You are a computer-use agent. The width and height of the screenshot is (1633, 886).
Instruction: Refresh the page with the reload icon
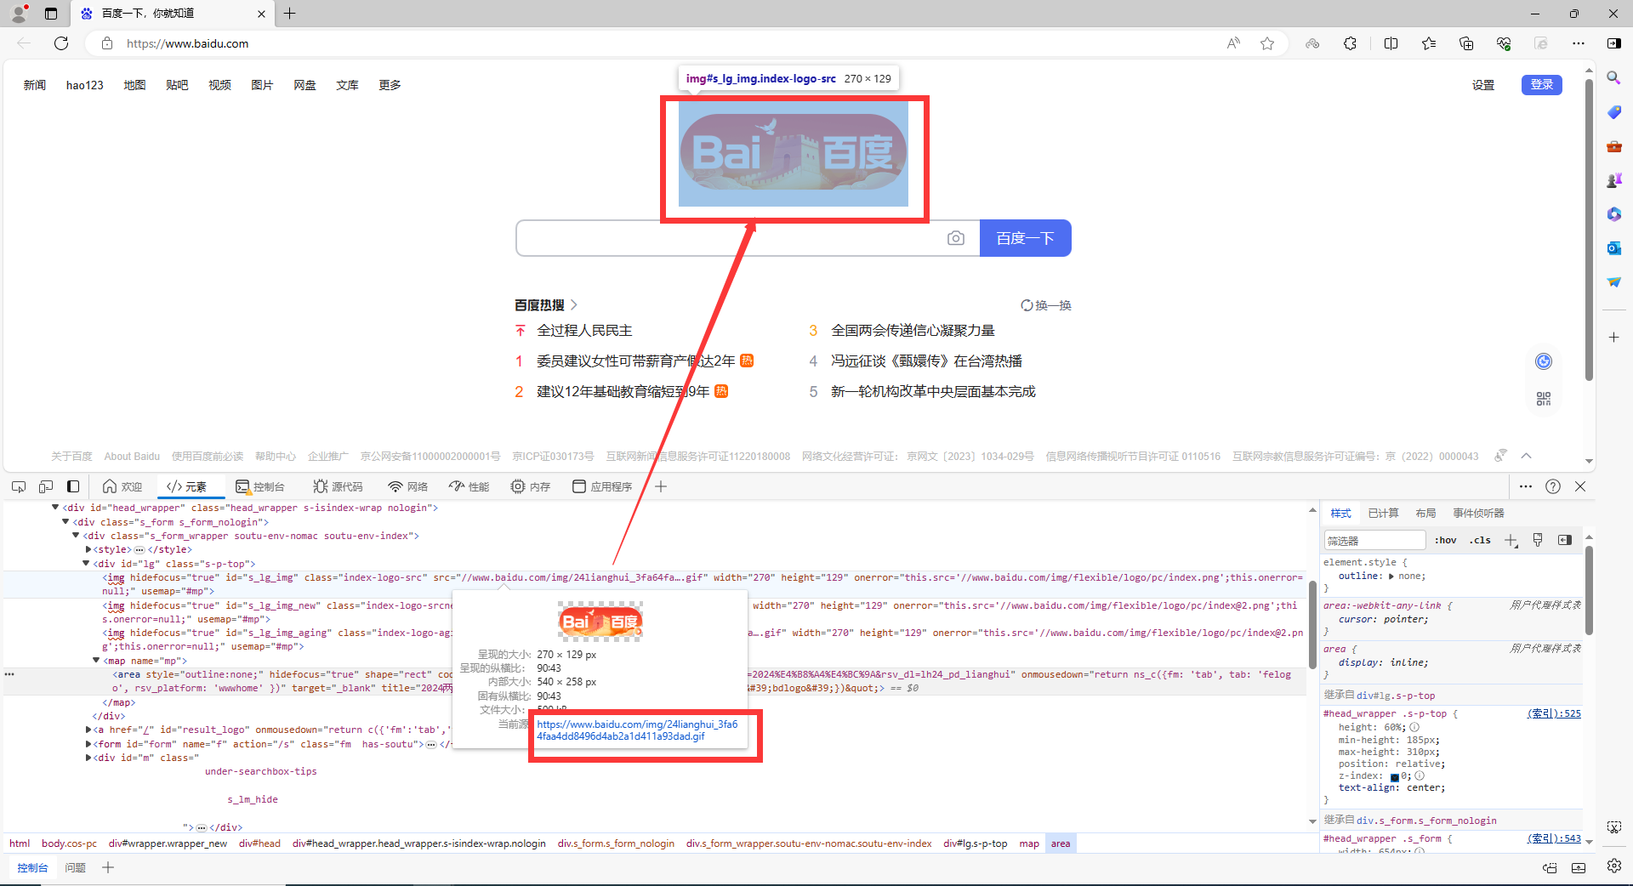click(60, 43)
